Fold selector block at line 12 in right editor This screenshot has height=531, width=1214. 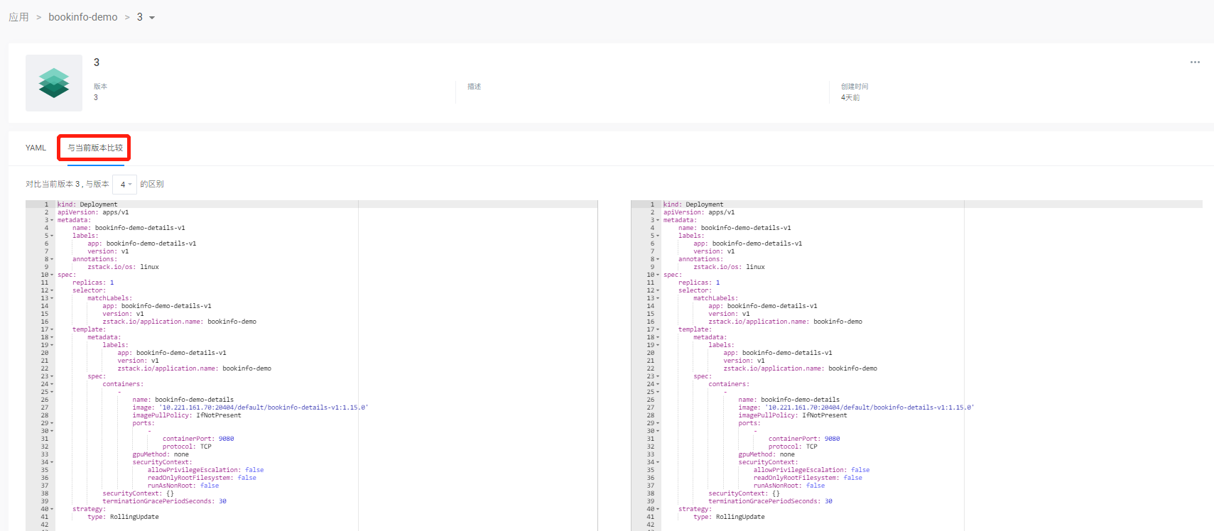pos(658,291)
